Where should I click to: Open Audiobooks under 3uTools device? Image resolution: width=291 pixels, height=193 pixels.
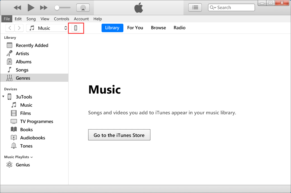pyautogui.click(x=34, y=138)
